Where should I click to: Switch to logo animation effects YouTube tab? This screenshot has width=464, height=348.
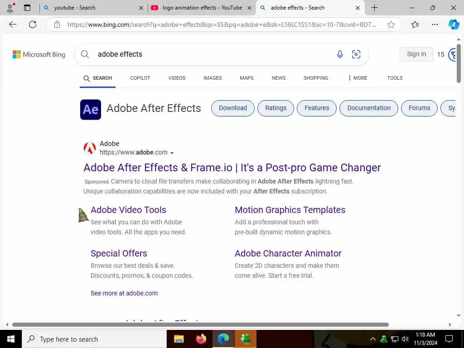coord(202,8)
